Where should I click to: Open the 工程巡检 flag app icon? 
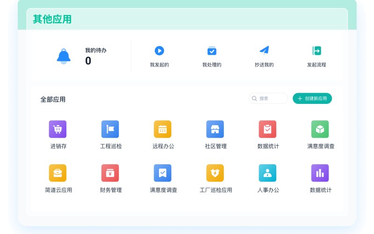(x=110, y=129)
